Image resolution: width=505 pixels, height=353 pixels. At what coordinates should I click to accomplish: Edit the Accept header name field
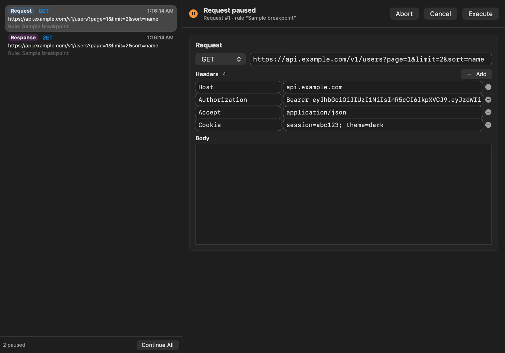(x=238, y=112)
